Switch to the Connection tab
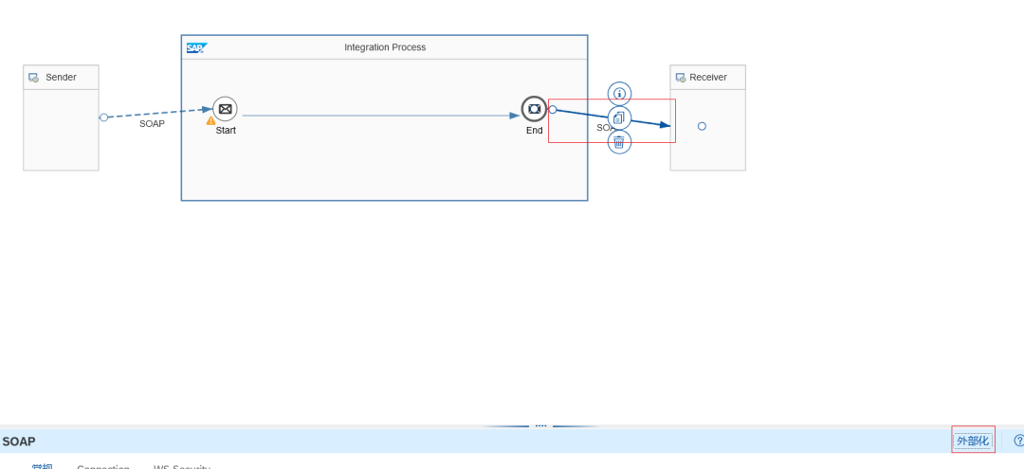Screen dimensions: 1024x469 [103, 468]
